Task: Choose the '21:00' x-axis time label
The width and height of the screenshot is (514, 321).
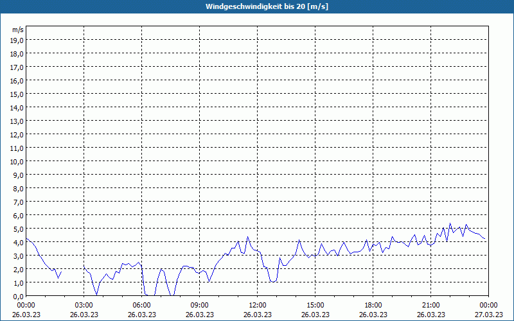Action: click(430, 306)
